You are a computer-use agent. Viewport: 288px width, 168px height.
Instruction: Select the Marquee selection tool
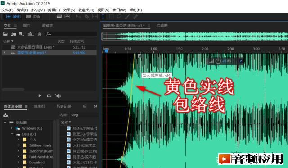click(x=111, y=17)
